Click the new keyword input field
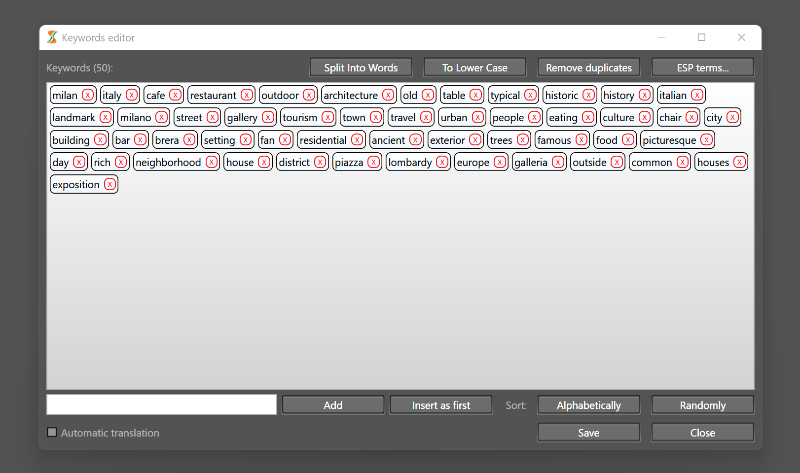This screenshot has width=800, height=473. [161, 404]
